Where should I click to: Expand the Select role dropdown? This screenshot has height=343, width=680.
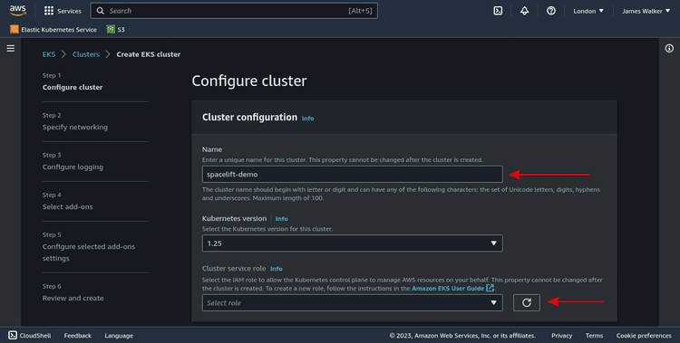[352, 302]
